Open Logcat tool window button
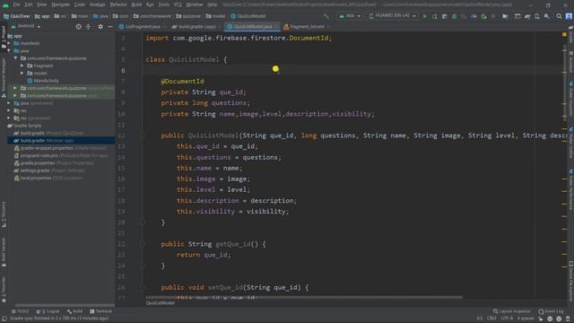The width and height of the screenshot is (574, 323). click(48, 311)
